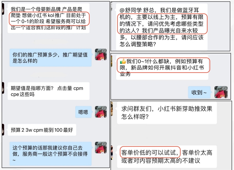234x170 pixels.
Task: Click the sender avatar beside '预算 2 3w cpm'
Action: click(3, 130)
